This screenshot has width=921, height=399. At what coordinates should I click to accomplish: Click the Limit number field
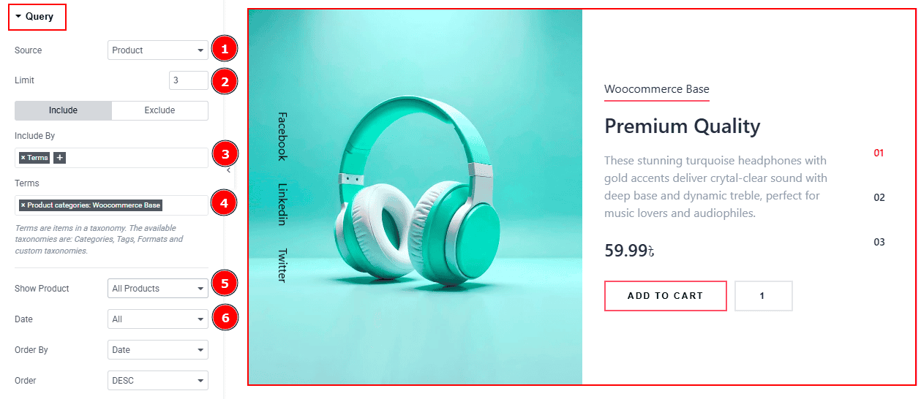coord(189,80)
